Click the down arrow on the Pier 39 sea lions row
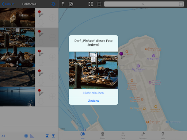The width and height of the screenshot is (187, 140). 41,43
